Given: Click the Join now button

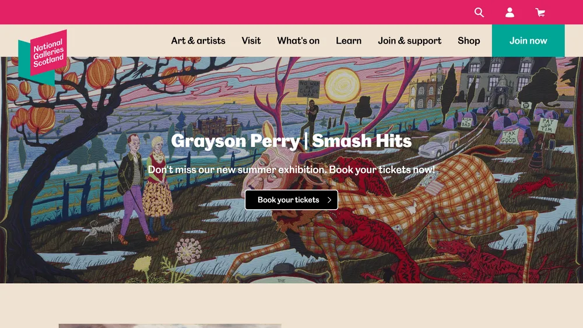Looking at the screenshot, I should (528, 40).
